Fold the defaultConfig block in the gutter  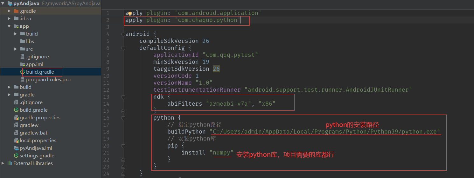point(123,48)
